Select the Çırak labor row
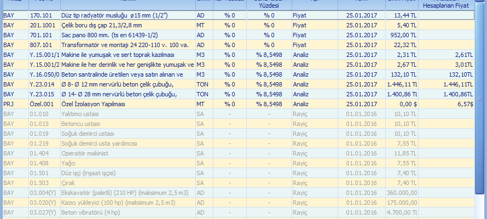The height and width of the screenshot is (219, 487). pos(127,183)
